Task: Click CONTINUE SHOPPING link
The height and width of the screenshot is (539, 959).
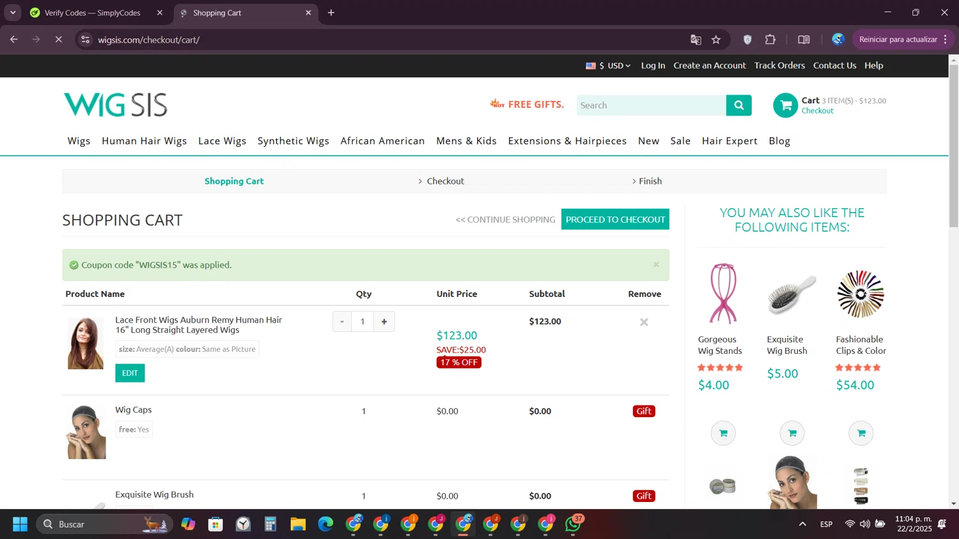Action: pos(505,220)
